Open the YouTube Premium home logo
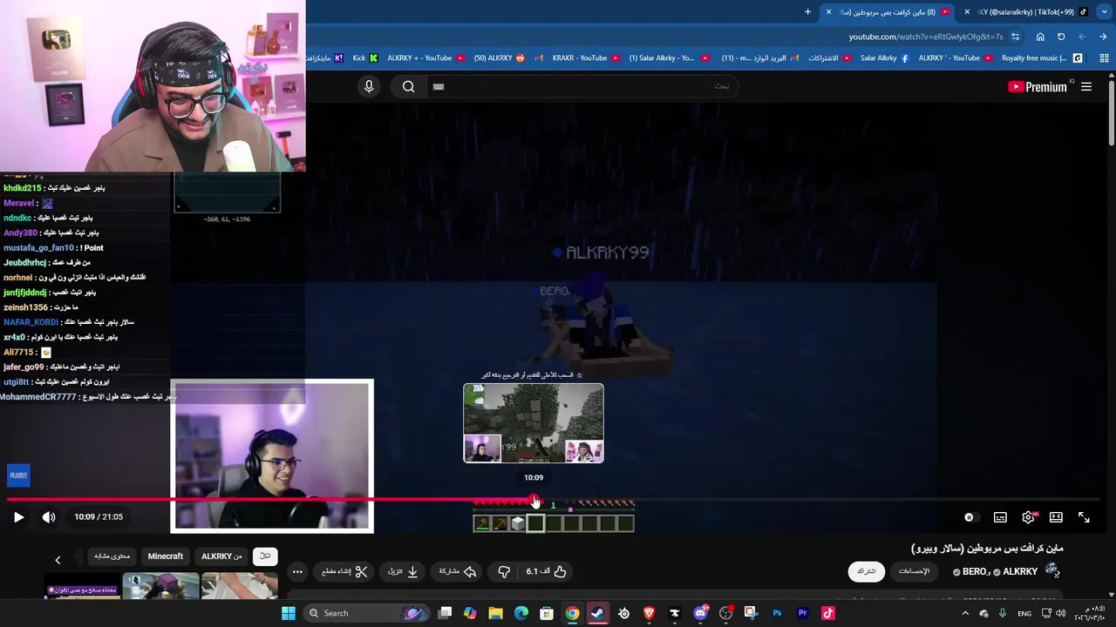 [x=1038, y=86]
